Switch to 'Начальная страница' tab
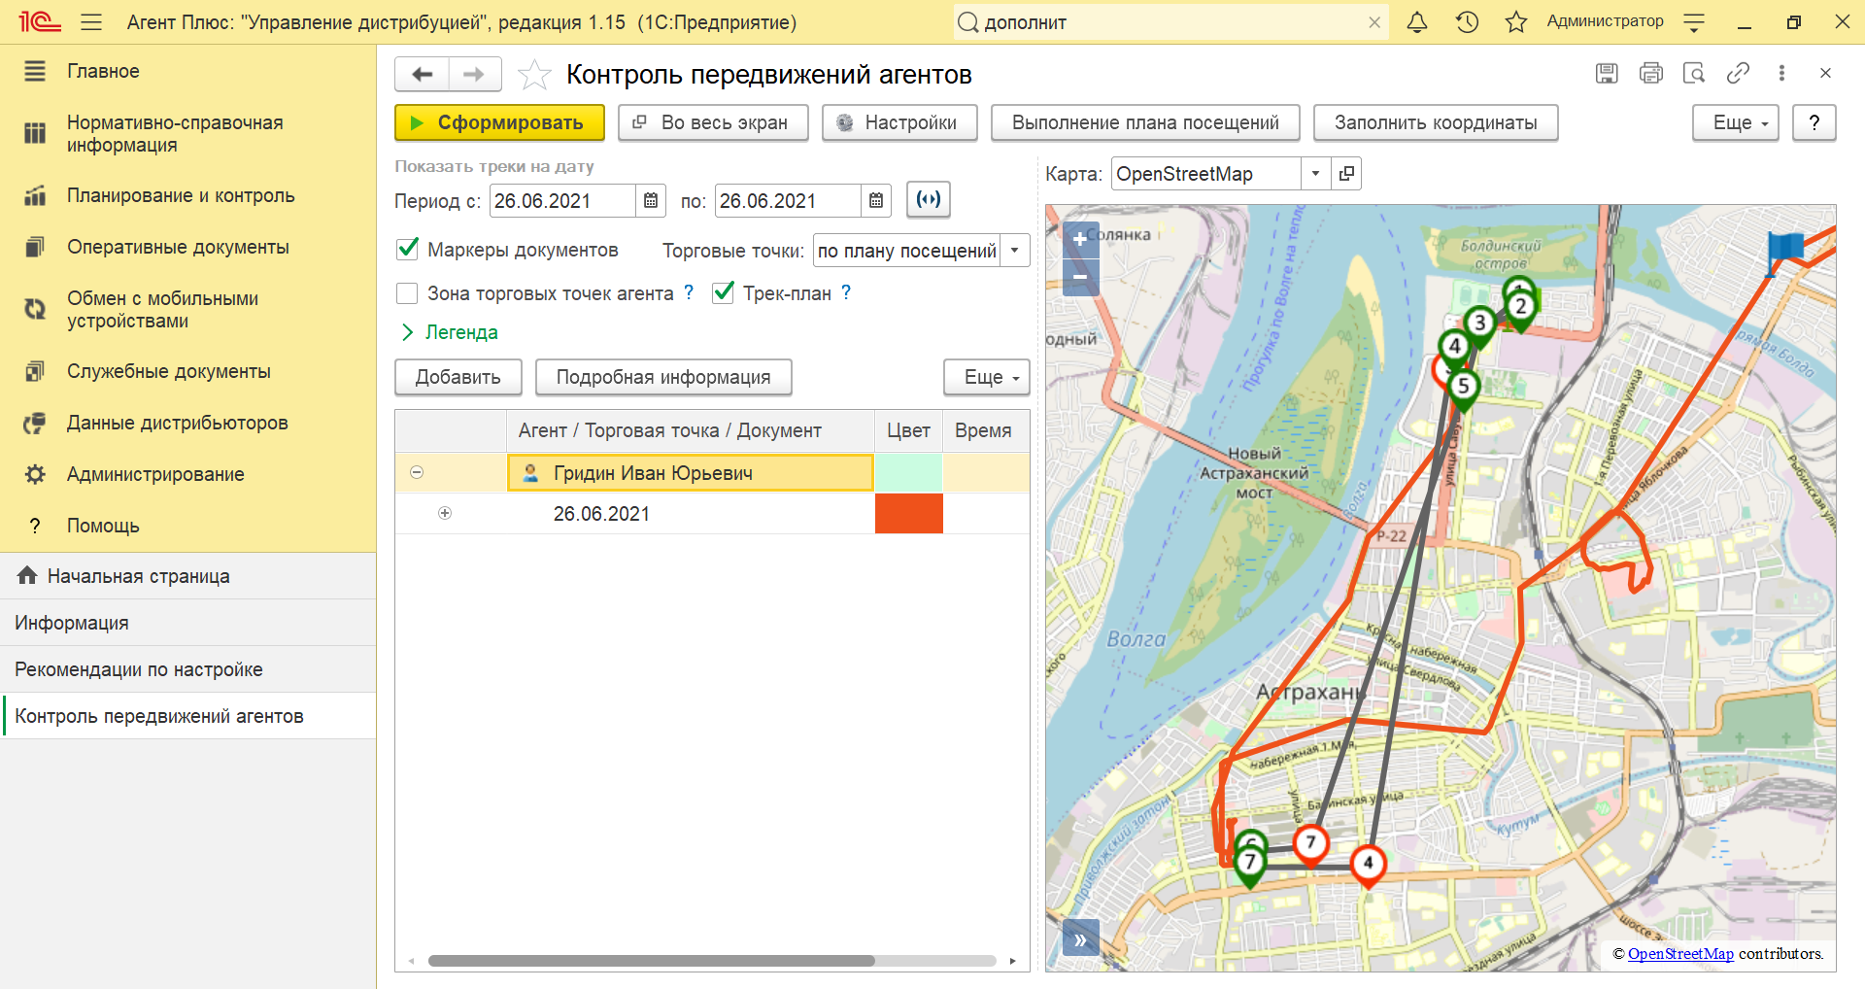The image size is (1865, 989). pyautogui.click(x=187, y=576)
